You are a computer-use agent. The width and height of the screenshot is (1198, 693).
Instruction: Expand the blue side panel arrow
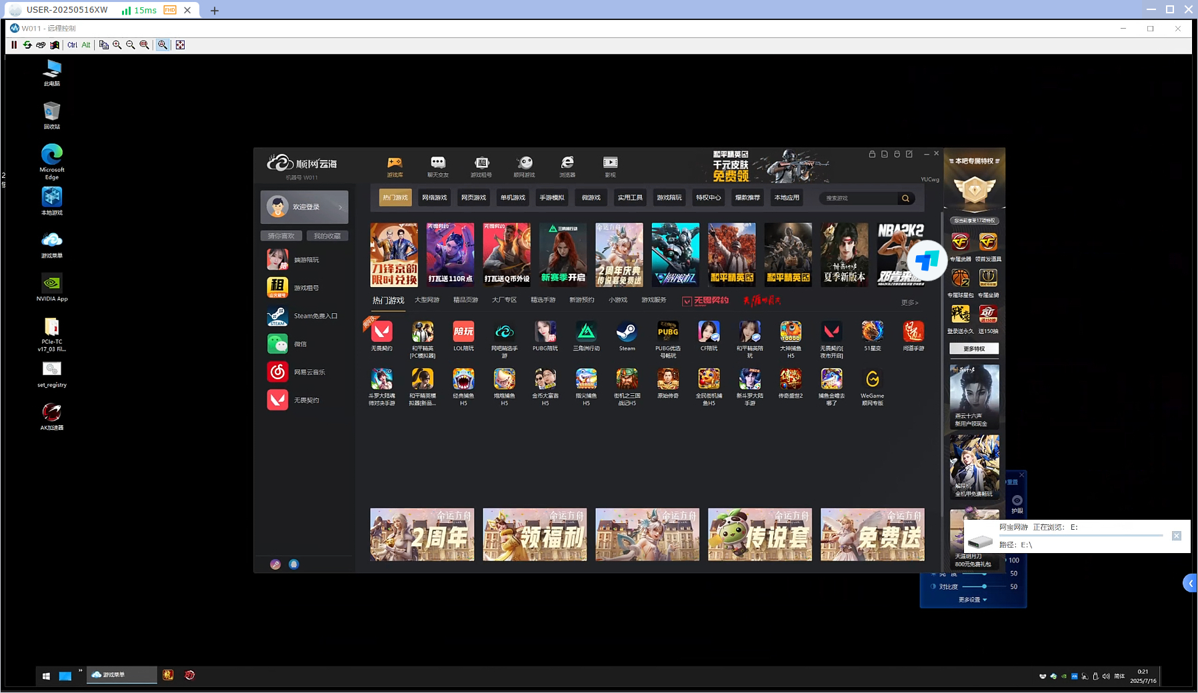pyautogui.click(x=1190, y=584)
